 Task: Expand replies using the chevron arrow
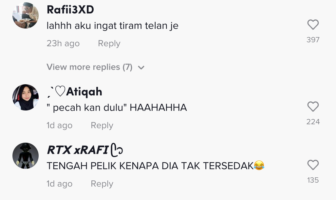(x=141, y=68)
